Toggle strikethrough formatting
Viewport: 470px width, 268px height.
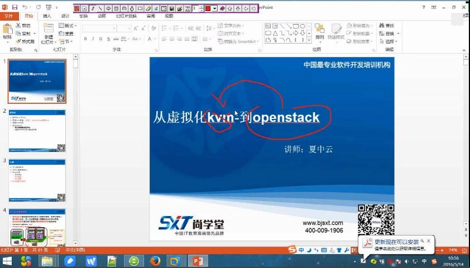tap(116, 39)
